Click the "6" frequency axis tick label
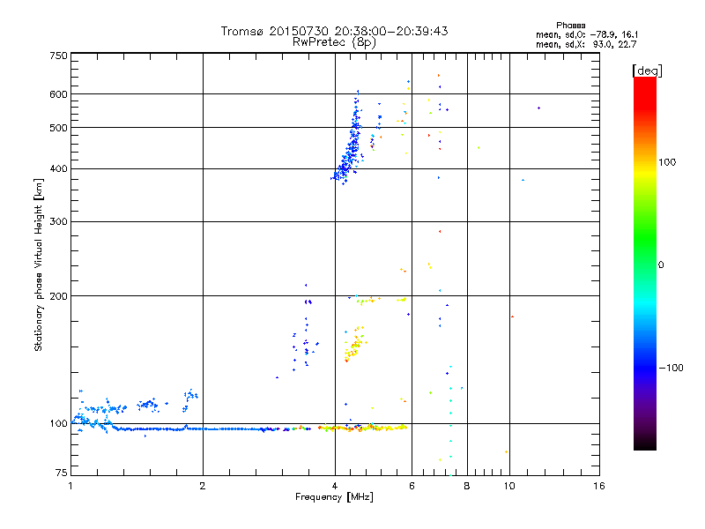This screenshot has width=705, height=529. tap(412, 486)
